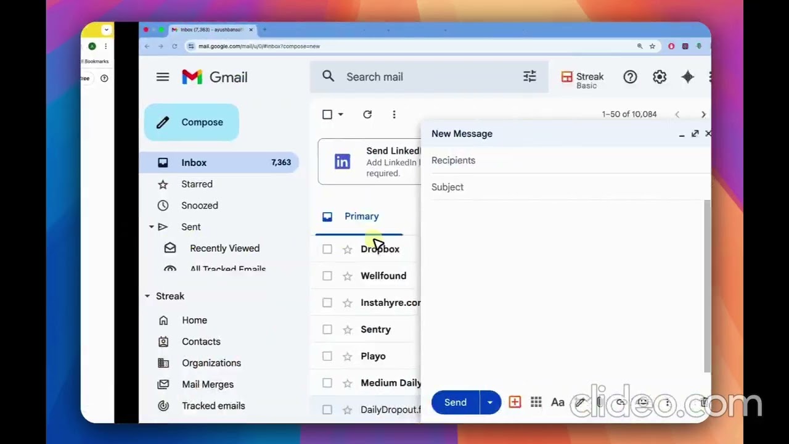
Task: Click the Subject field
Action: tap(570, 187)
